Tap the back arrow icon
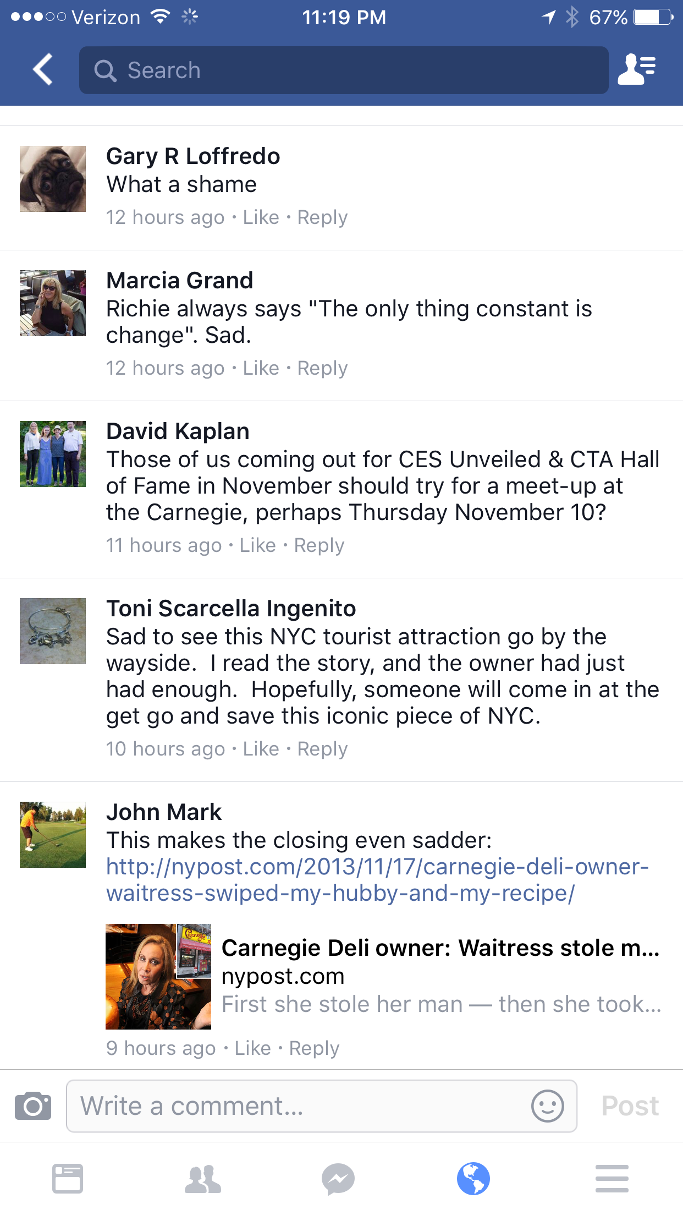 [43, 70]
